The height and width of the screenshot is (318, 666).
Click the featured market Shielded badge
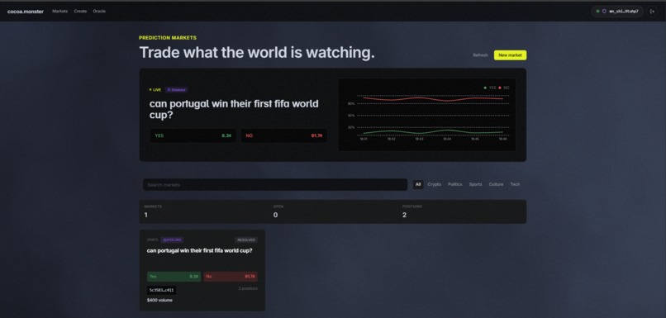(x=176, y=90)
